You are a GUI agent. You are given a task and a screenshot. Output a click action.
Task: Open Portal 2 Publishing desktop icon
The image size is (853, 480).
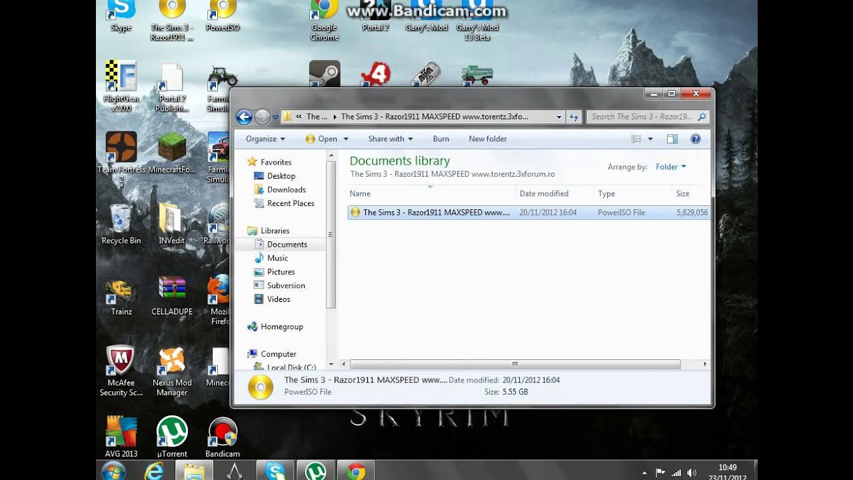(172, 87)
